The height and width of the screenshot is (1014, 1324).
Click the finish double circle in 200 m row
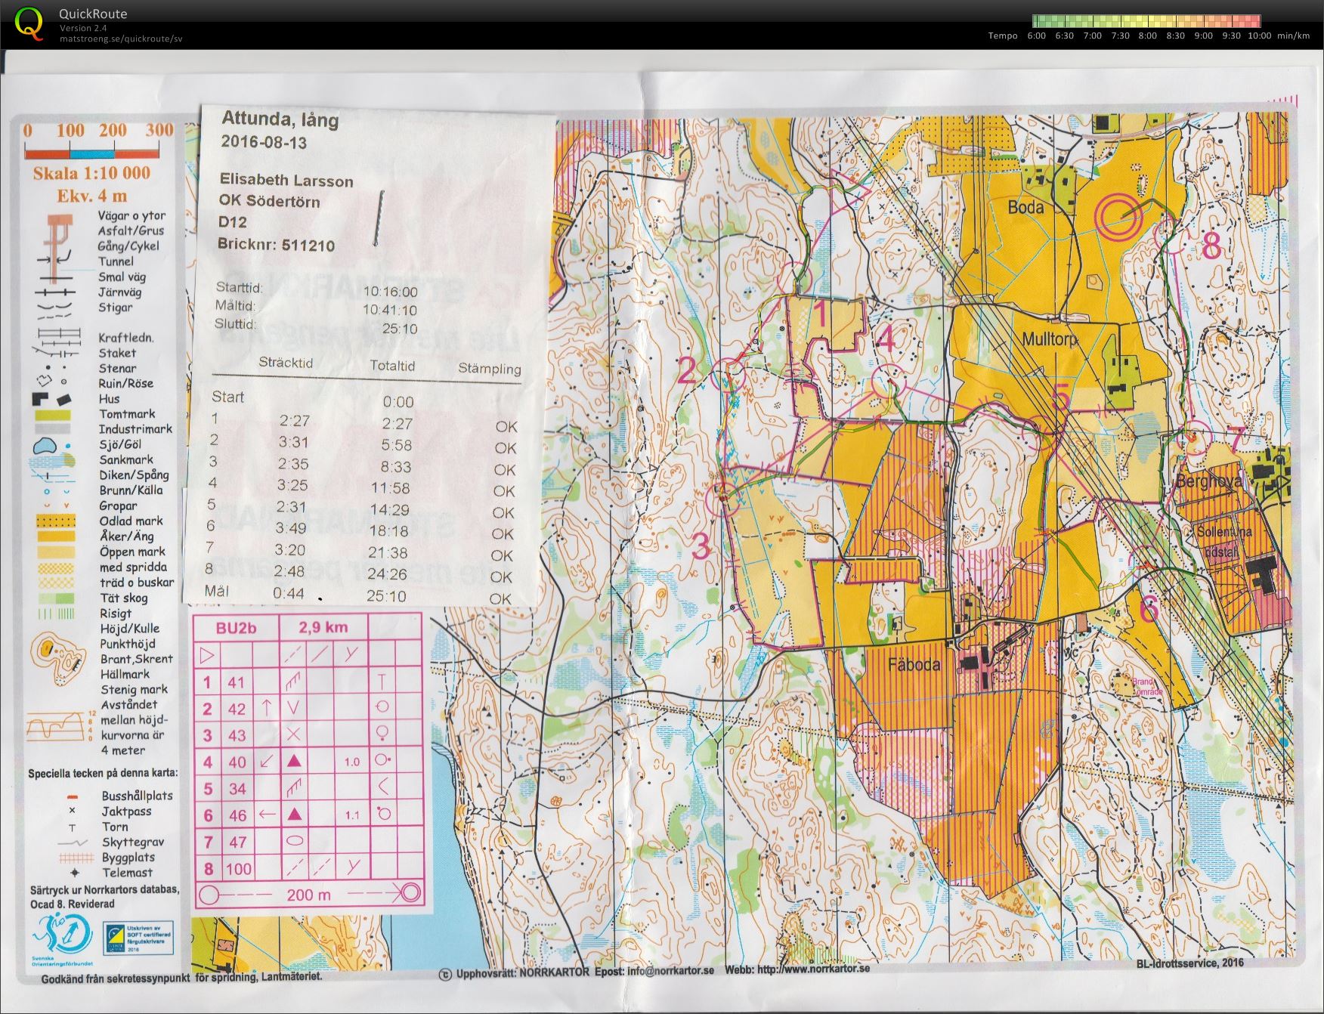pos(410,894)
